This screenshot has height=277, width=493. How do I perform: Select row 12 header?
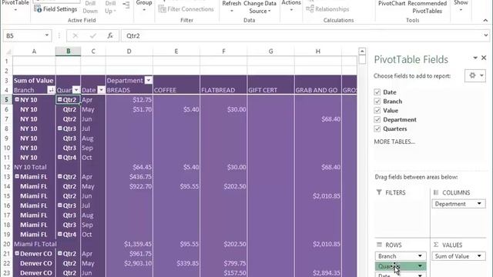[x=7, y=167]
